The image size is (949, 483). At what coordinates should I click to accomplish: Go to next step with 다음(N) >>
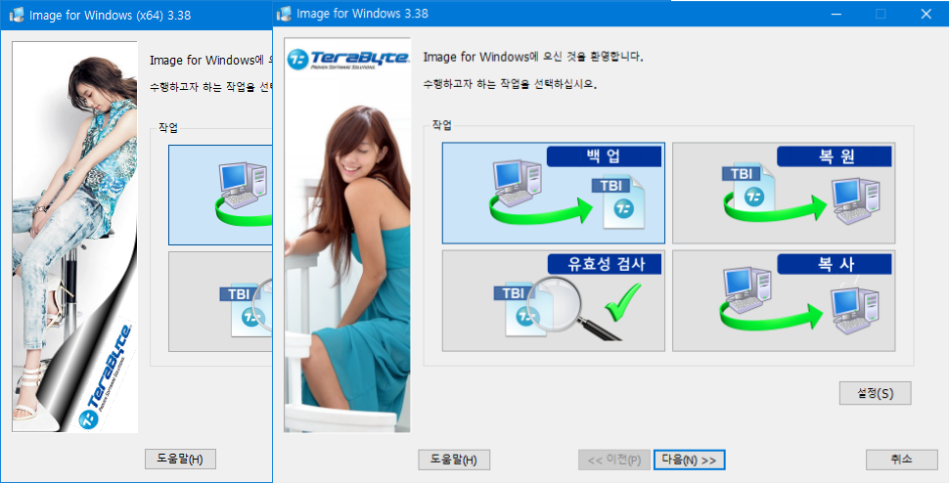pos(690,461)
